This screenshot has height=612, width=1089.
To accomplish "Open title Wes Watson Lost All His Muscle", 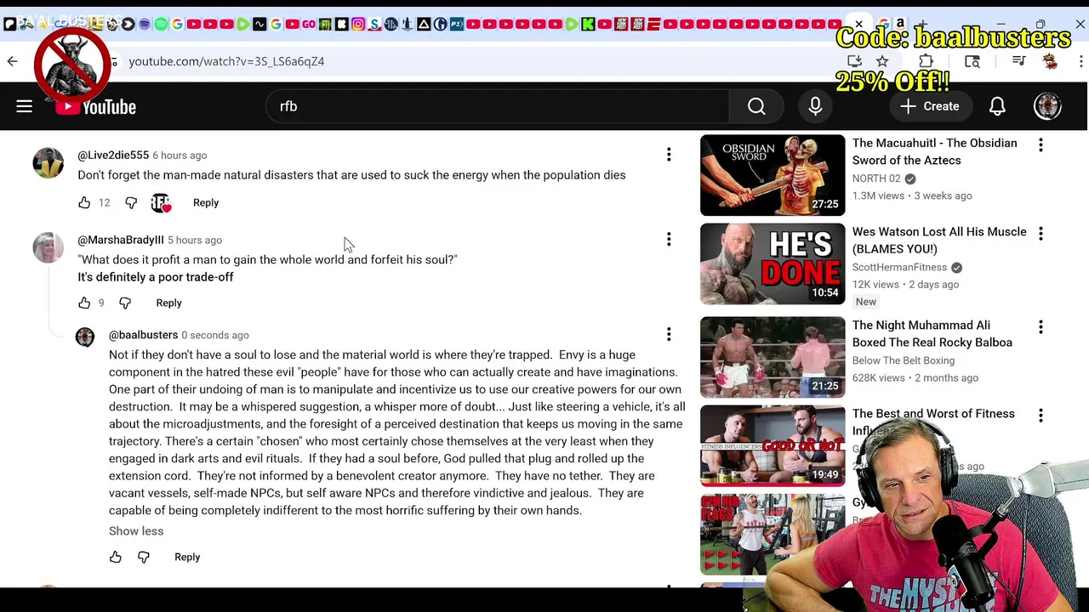I will click(x=939, y=240).
